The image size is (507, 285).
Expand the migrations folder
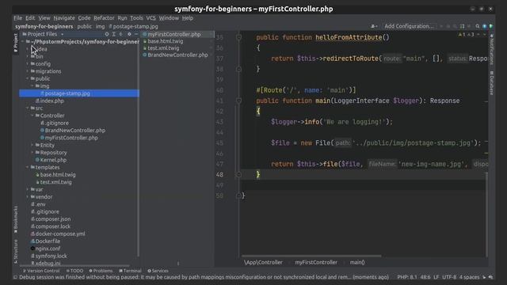point(28,71)
